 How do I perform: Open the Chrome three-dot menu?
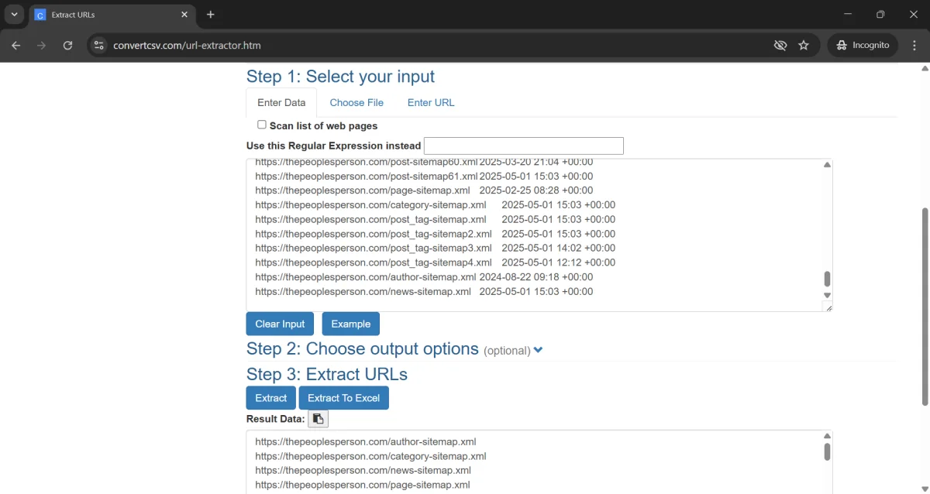pos(914,46)
